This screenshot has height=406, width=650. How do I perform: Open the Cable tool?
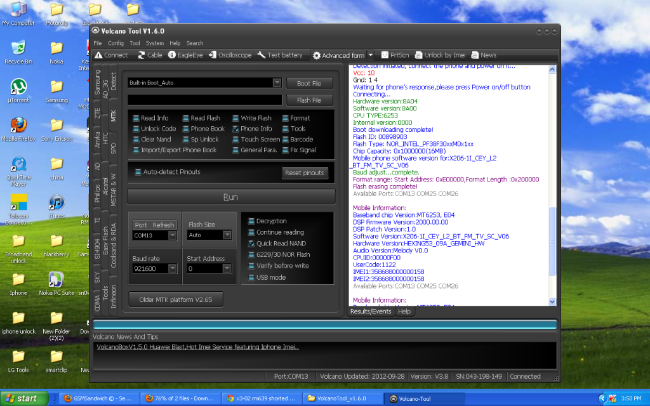click(150, 55)
